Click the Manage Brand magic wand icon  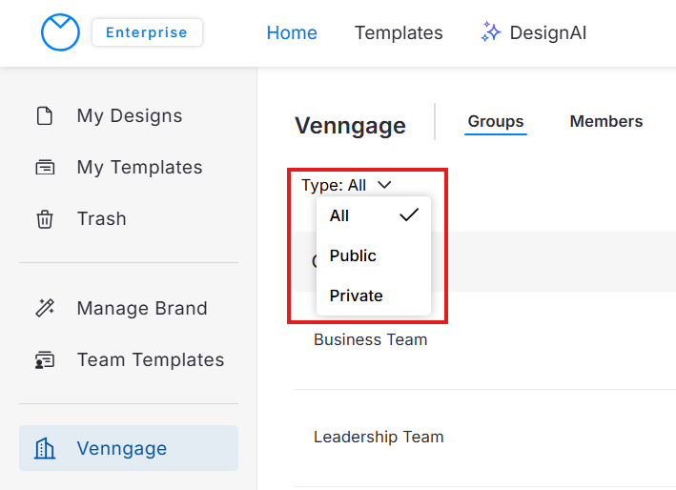click(45, 309)
